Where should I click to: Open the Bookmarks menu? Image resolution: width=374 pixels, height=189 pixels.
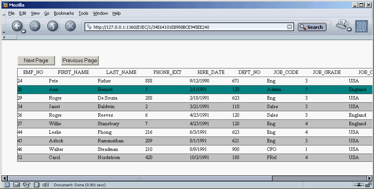64,13
